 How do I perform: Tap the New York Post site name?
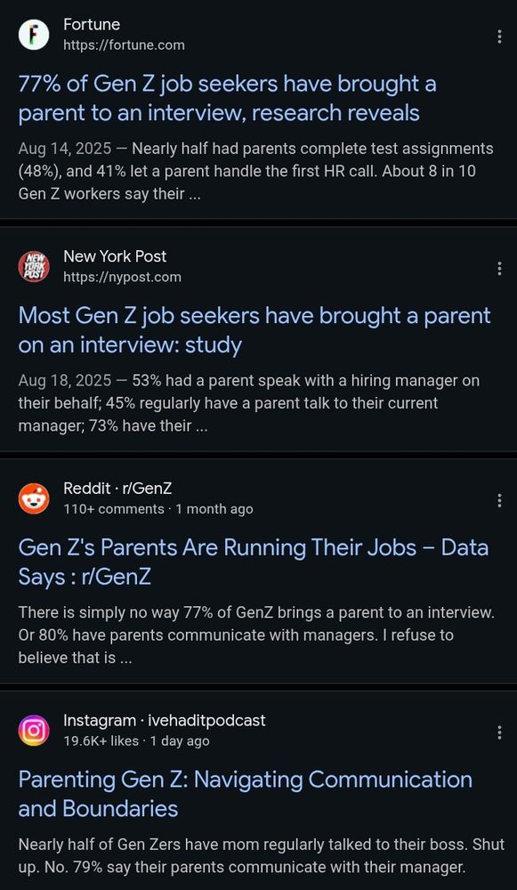115,256
